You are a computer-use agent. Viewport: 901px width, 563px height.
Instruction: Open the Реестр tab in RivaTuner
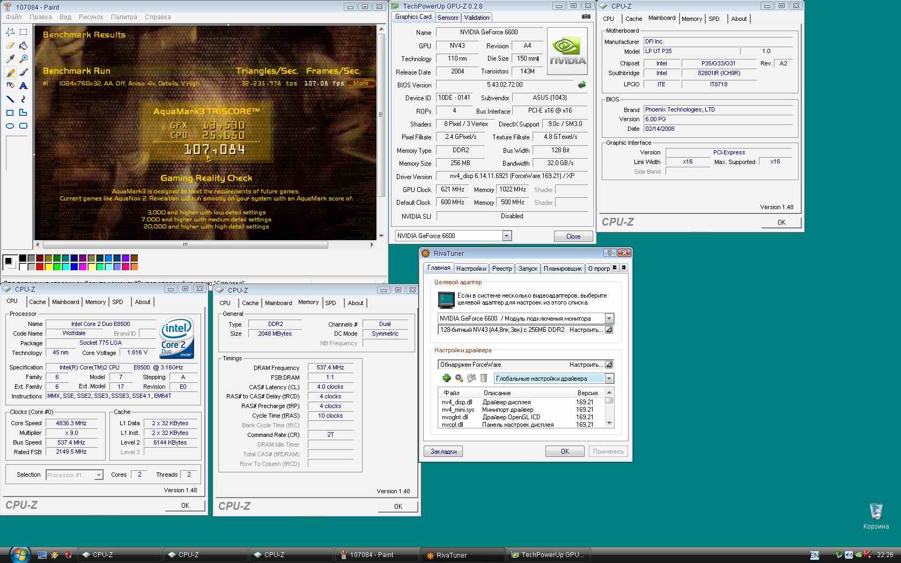pyautogui.click(x=502, y=269)
